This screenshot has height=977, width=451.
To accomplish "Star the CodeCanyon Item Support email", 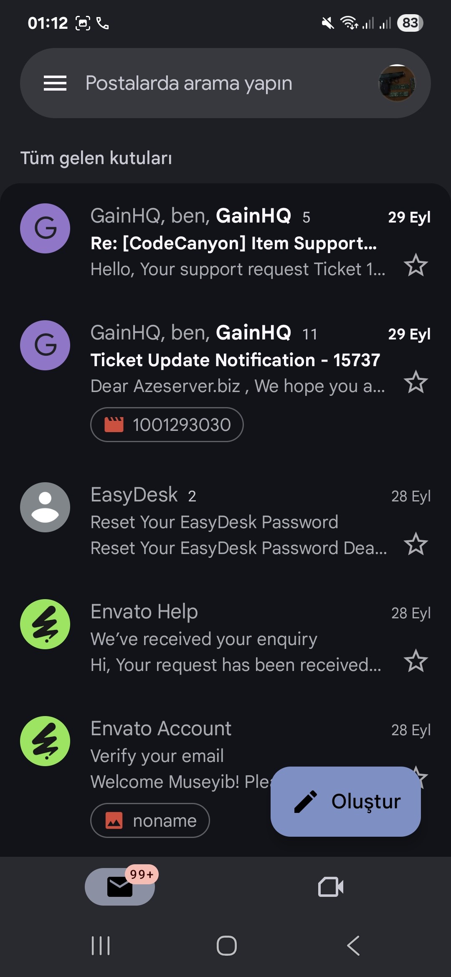I will (416, 265).
